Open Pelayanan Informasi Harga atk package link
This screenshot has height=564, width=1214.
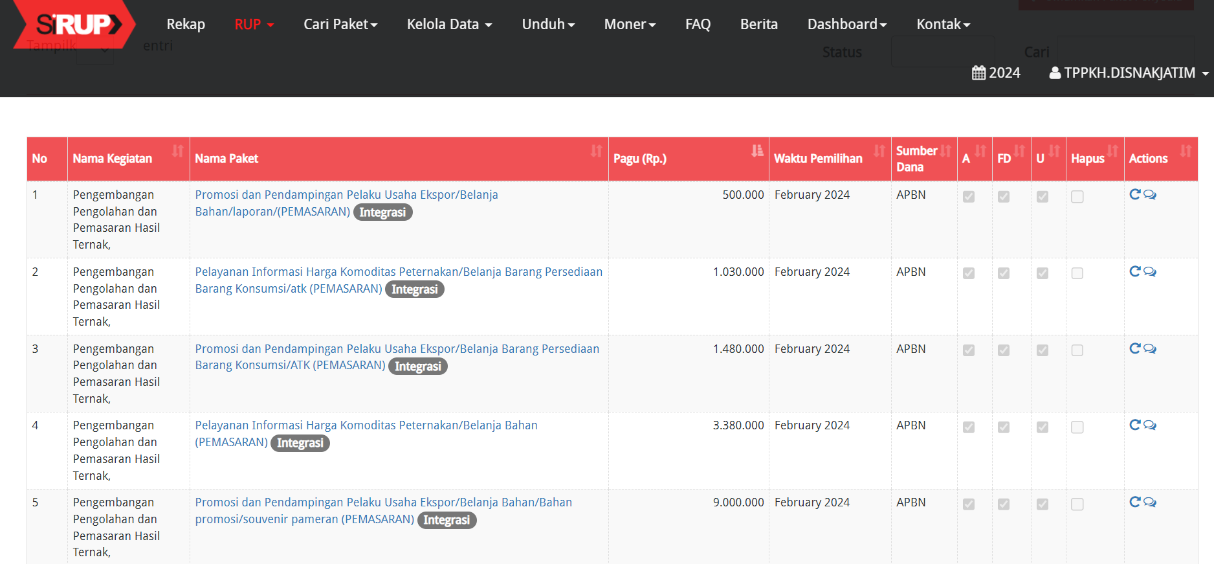[x=399, y=280]
